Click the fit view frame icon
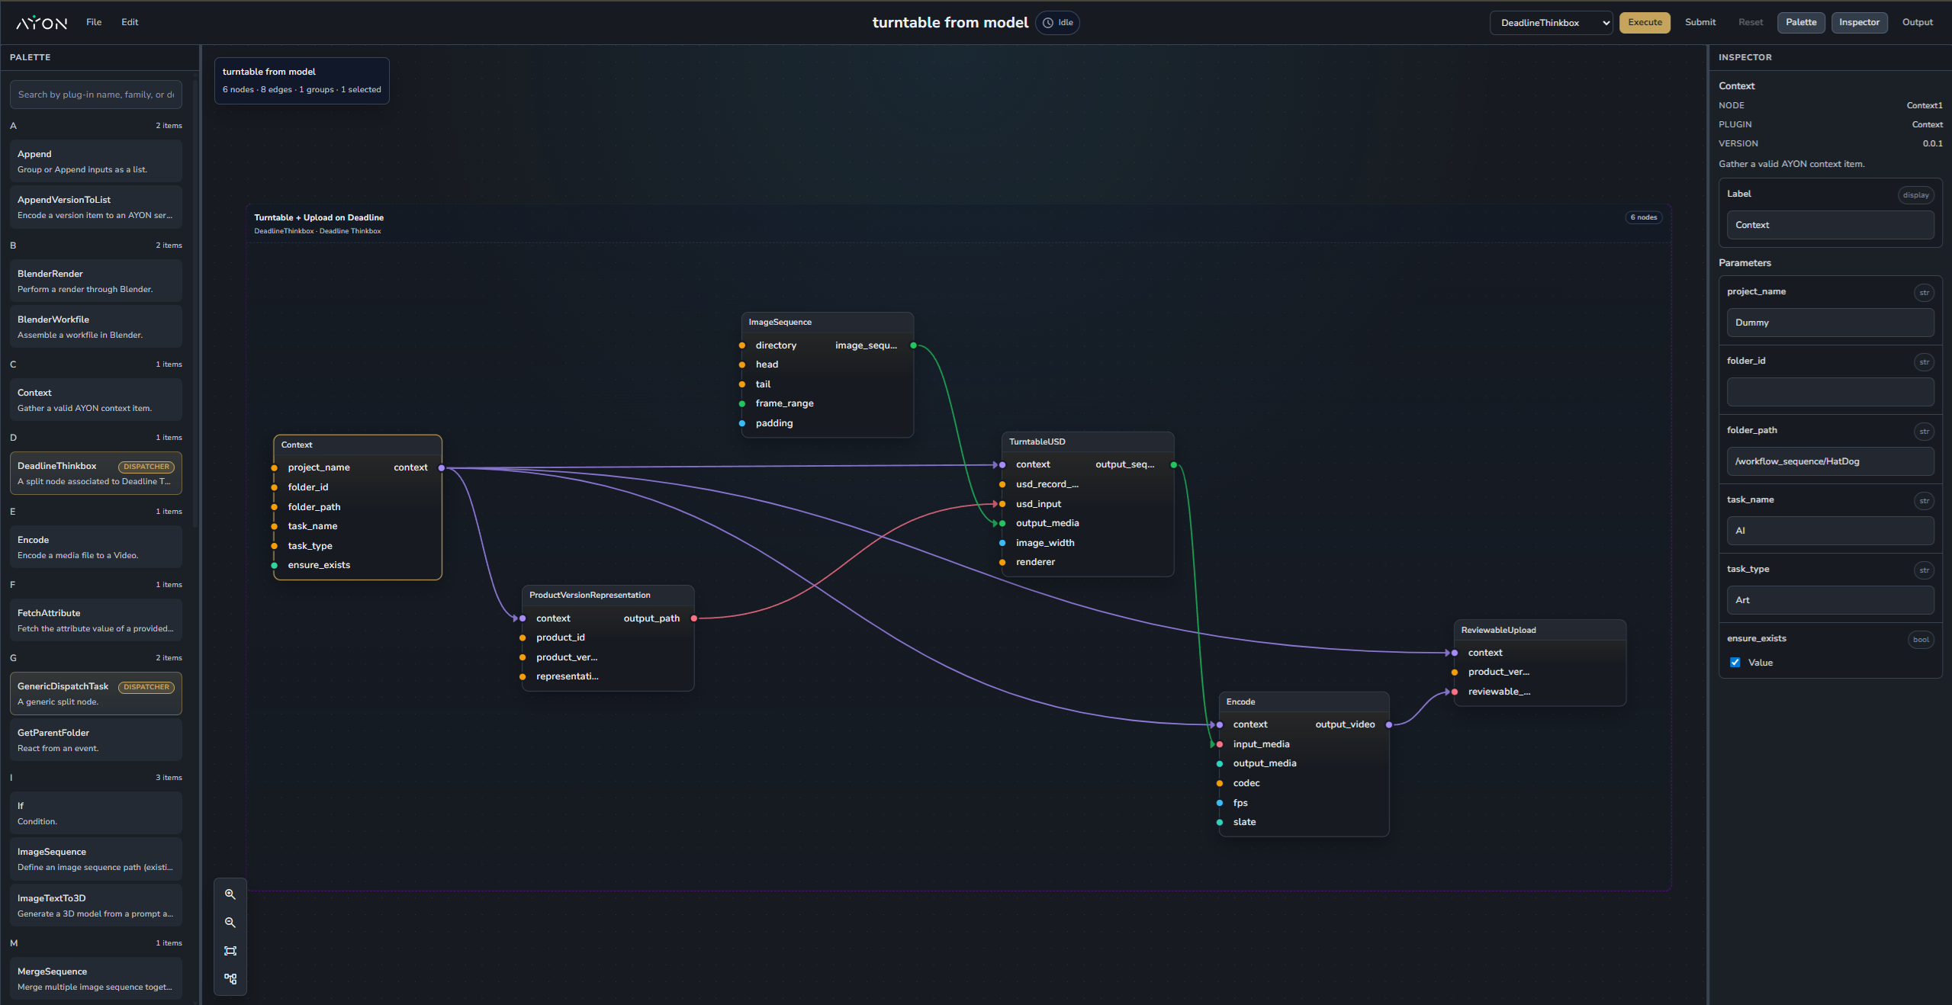Viewport: 1952px width, 1005px height. [x=230, y=951]
